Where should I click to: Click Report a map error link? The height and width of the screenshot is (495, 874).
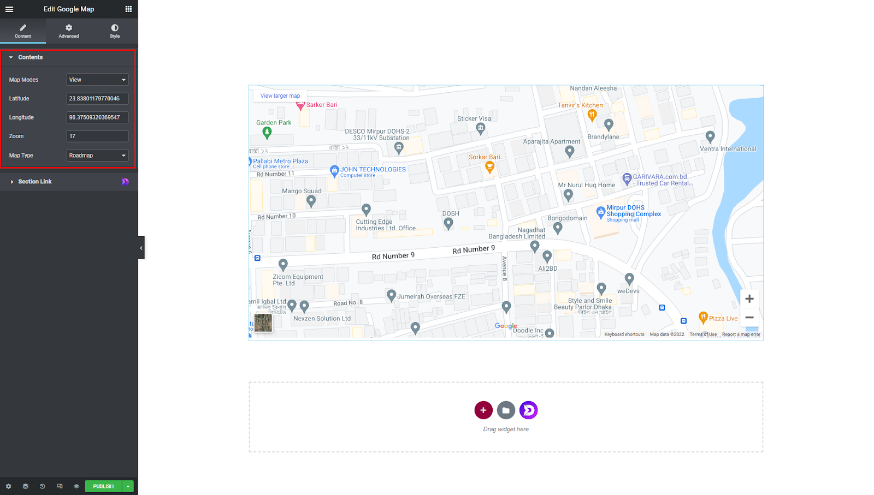pyautogui.click(x=741, y=335)
